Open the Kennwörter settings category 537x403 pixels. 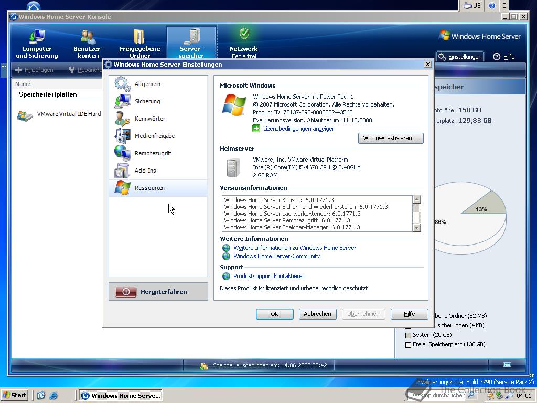click(158, 119)
